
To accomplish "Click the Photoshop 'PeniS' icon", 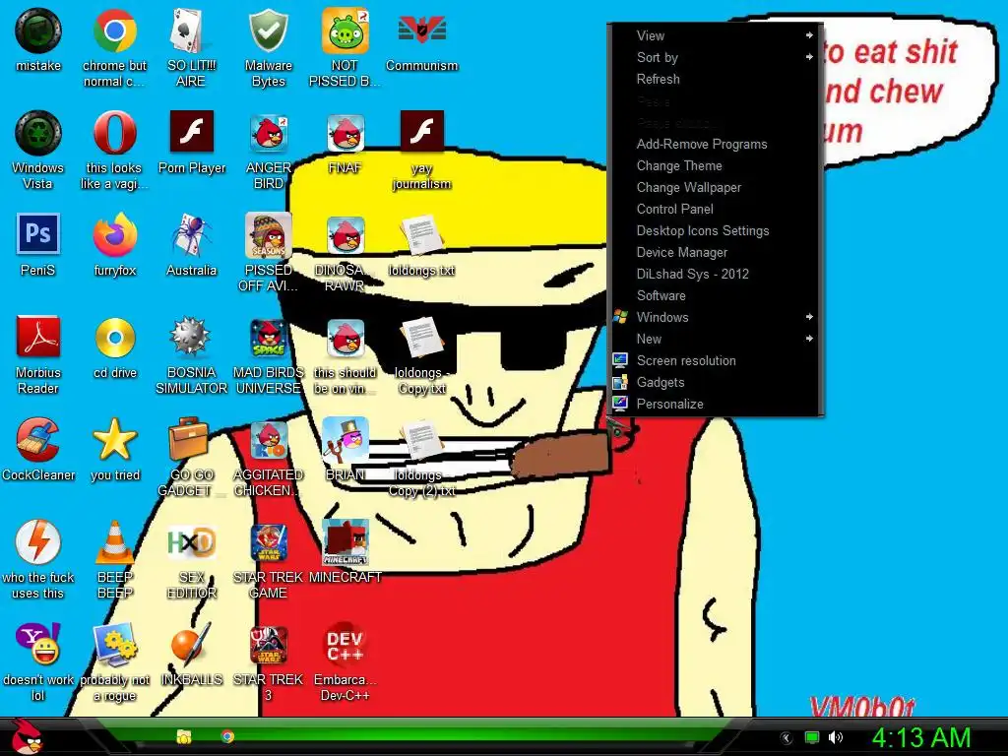I will [38, 234].
